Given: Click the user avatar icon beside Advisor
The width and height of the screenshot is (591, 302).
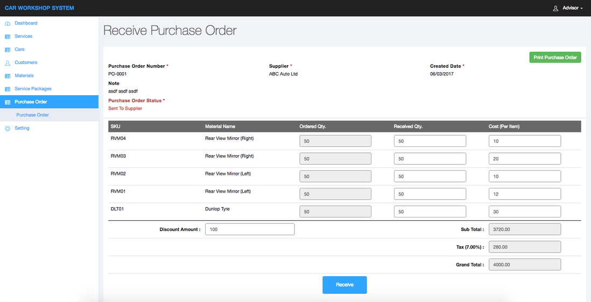Looking at the screenshot, I should click(555, 8).
